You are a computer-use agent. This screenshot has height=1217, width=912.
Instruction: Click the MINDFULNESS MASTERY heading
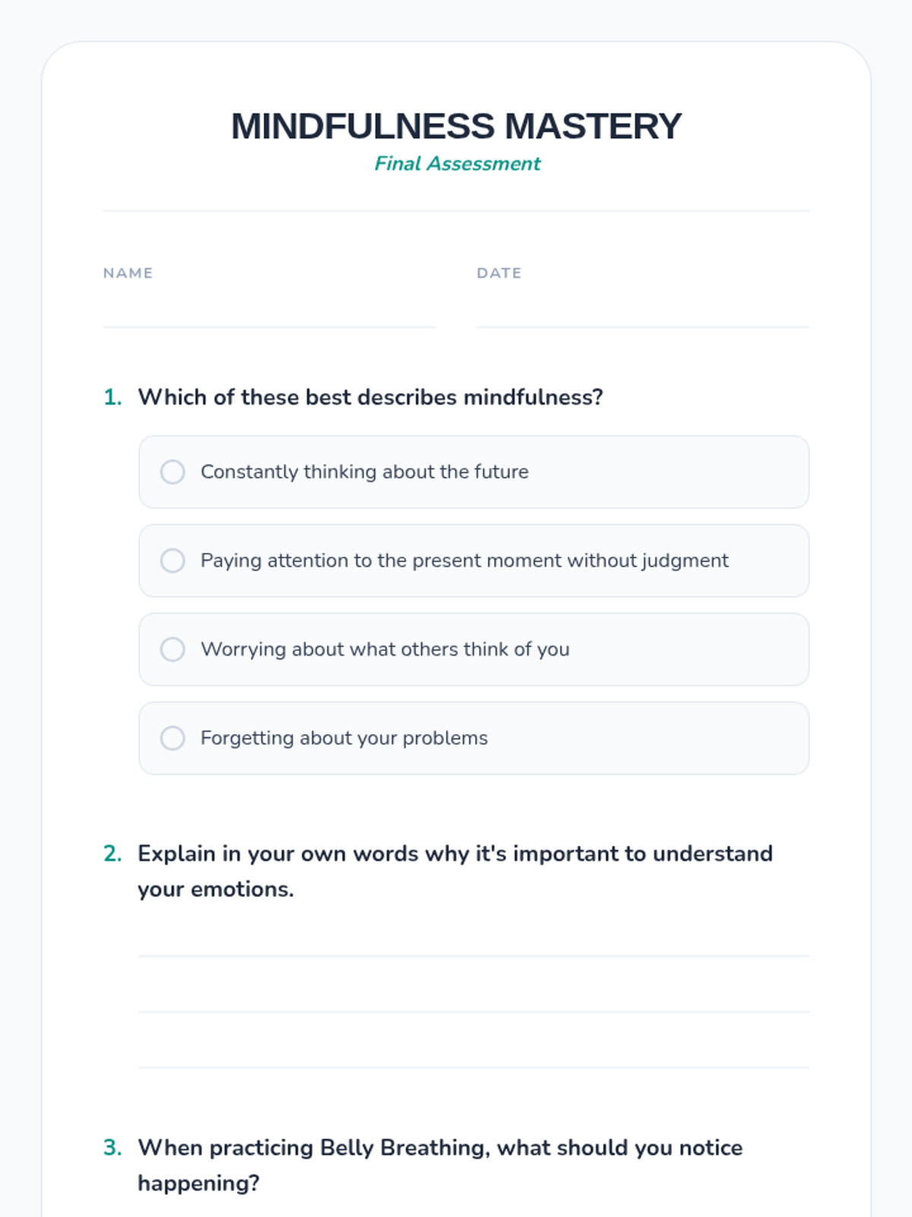(x=456, y=126)
